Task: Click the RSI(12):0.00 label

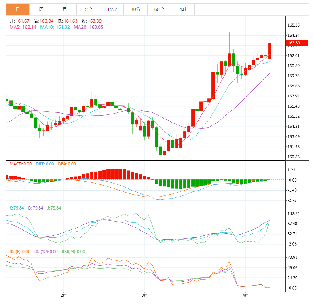Action: tap(46, 252)
